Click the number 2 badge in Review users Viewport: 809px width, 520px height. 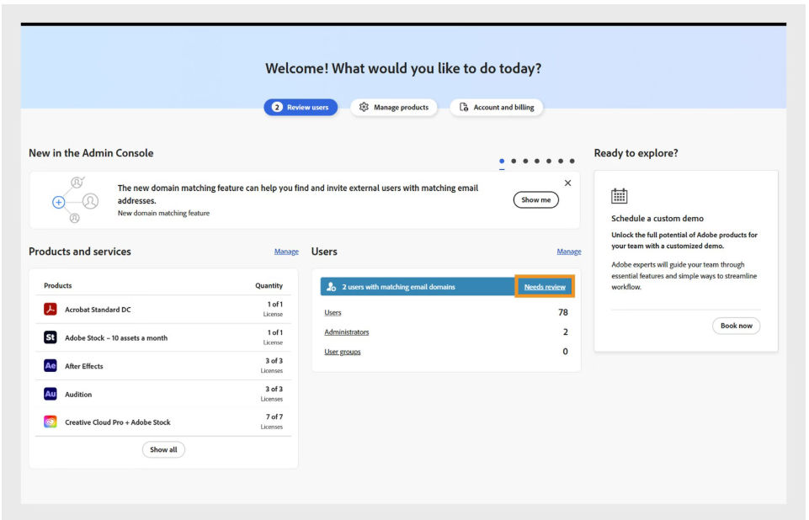(x=277, y=108)
